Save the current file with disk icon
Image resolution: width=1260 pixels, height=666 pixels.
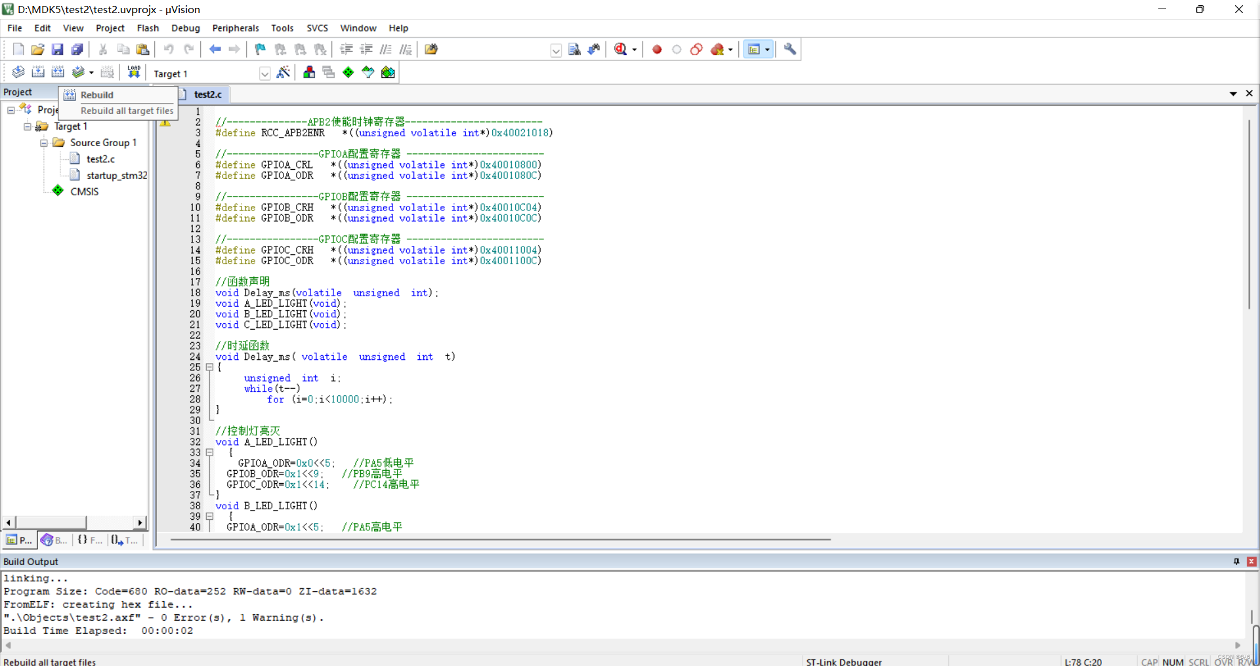(x=57, y=49)
